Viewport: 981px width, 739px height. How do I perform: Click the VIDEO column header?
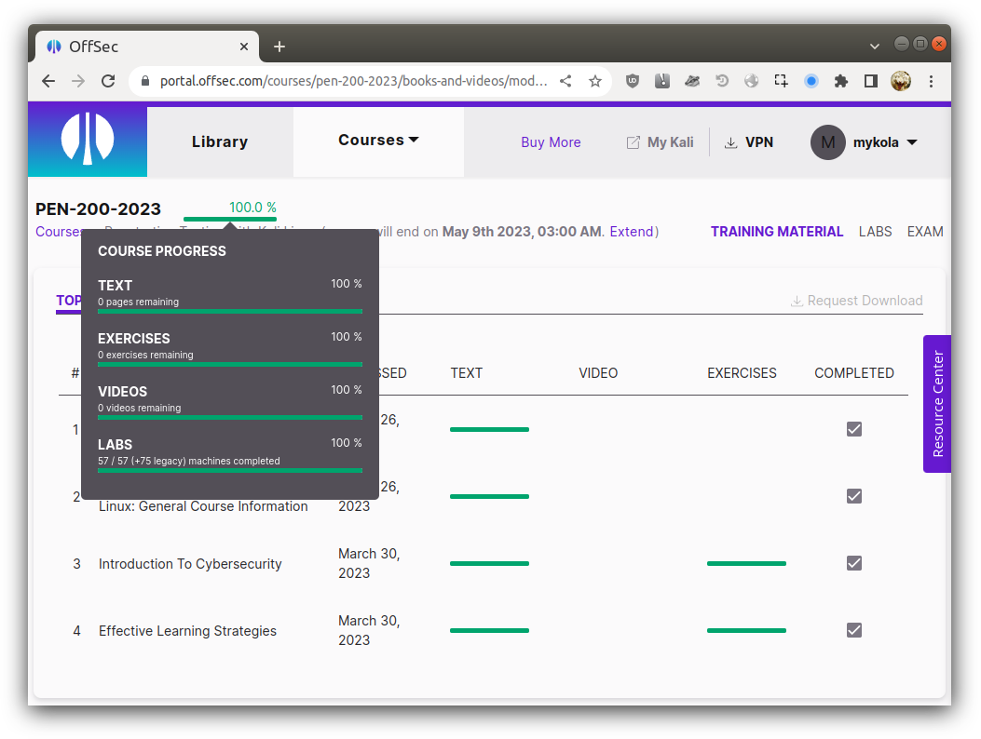[x=598, y=373]
